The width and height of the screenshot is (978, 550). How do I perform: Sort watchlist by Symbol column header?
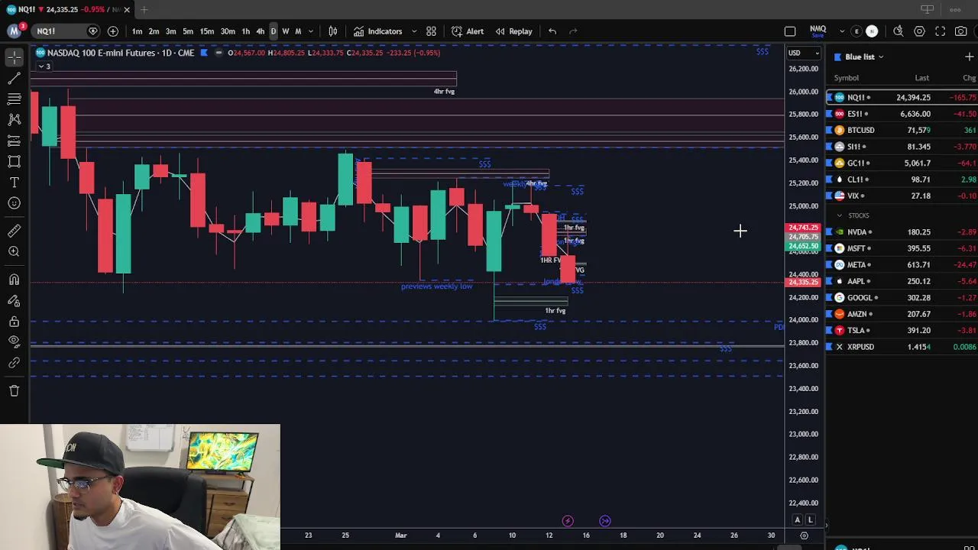(846, 78)
